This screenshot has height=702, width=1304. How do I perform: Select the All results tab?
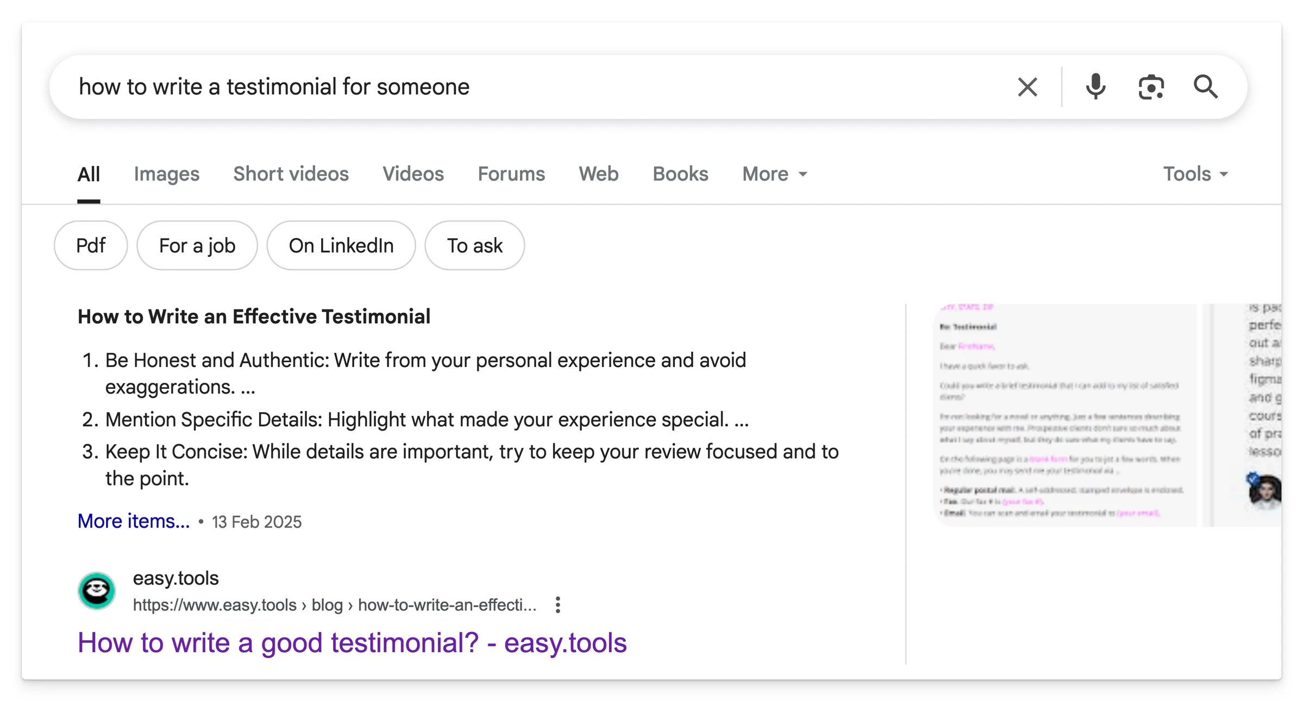(x=89, y=174)
